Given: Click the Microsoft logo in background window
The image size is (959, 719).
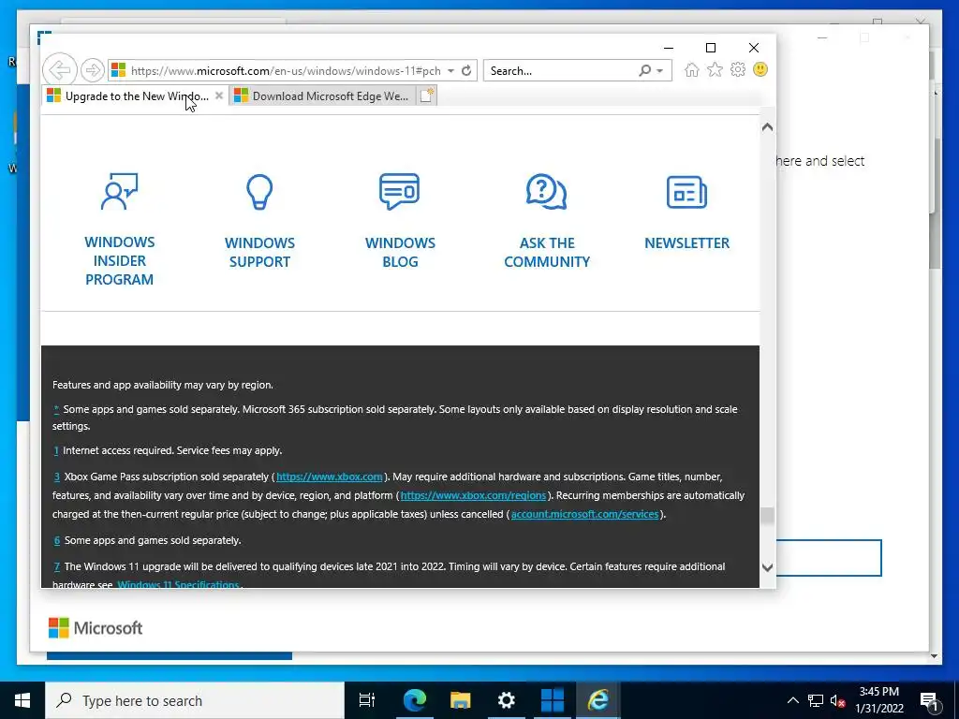Looking at the screenshot, I should 96,628.
